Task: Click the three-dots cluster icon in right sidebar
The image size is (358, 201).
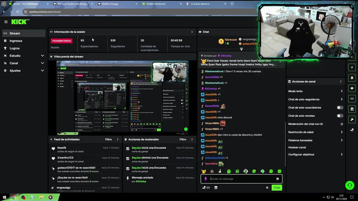Action: [352, 130]
